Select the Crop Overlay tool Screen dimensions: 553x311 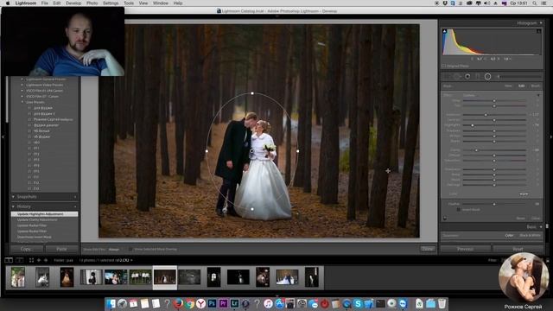[448, 77]
